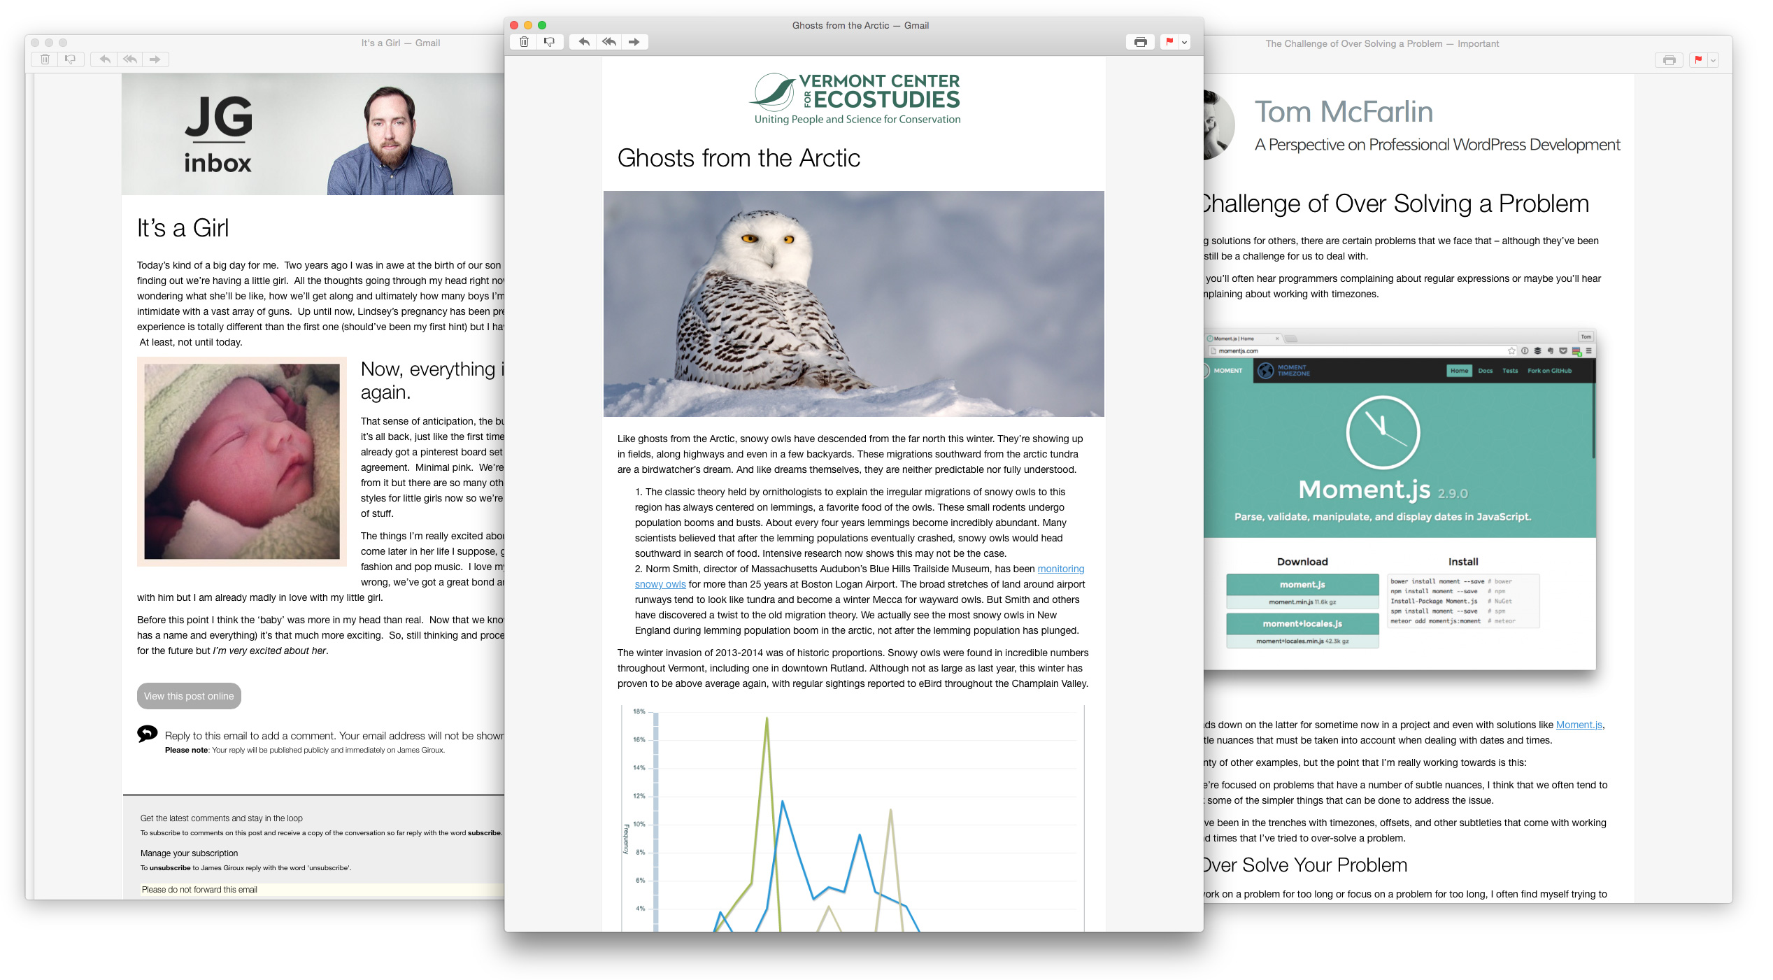Click the JG inbox banner image
Image resolution: width=1773 pixels, height=980 pixels.
point(313,134)
